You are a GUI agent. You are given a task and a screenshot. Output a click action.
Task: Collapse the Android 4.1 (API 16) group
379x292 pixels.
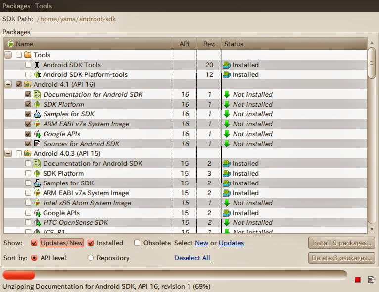click(8, 84)
